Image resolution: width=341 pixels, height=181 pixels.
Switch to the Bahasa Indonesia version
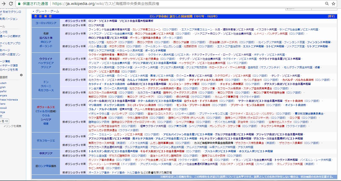pyautogui.click(x=9, y=100)
